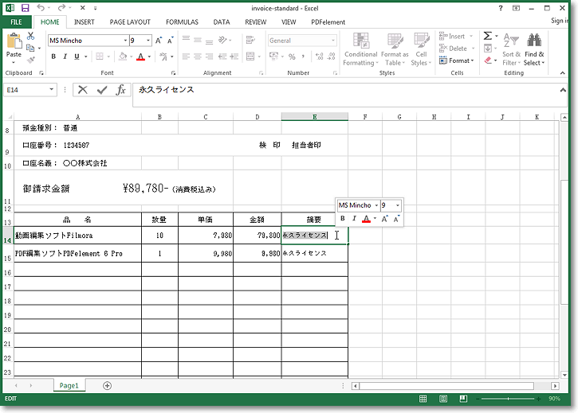Toggle Bold in the floating mini toolbar
The width and height of the screenshot is (578, 413).
tap(343, 218)
